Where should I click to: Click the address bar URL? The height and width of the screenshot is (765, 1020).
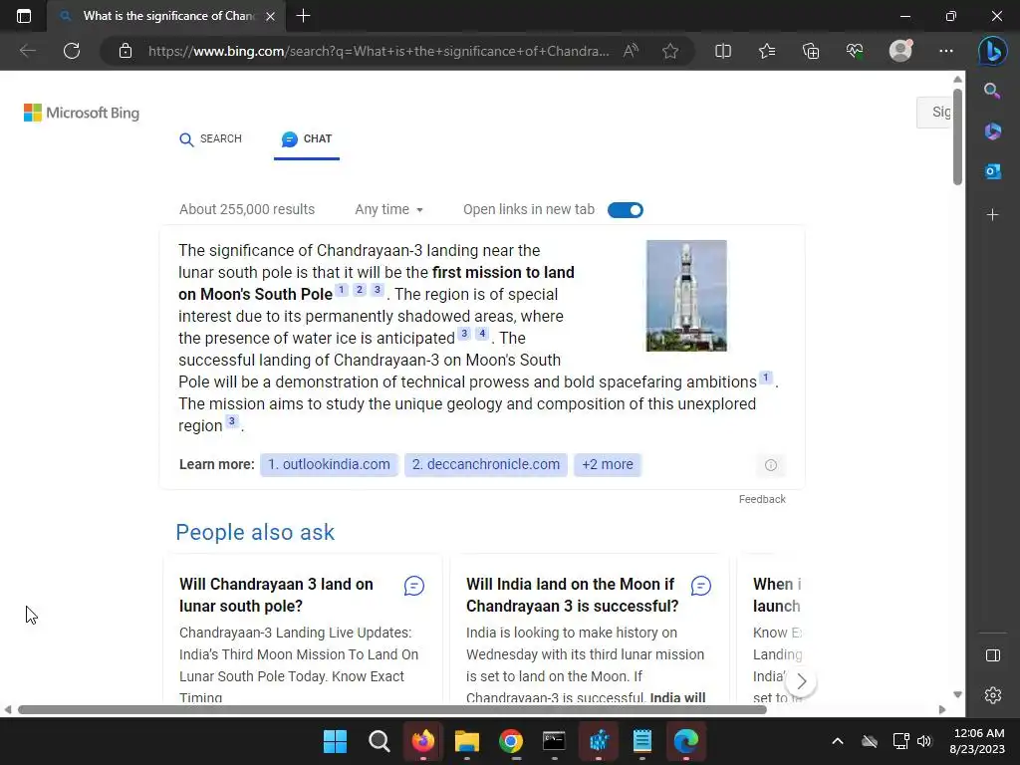point(379,51)
